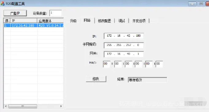Click the last MAC address octet box
This screenshot has width=209, height=112.
[159, 64]
